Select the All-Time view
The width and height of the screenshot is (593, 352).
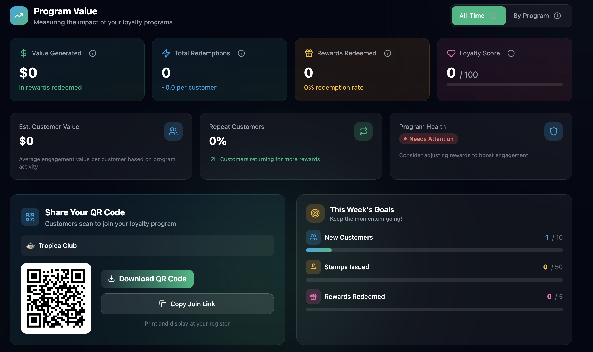tap(478, 15)
